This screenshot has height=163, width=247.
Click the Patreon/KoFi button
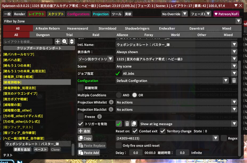pos(226,14)
